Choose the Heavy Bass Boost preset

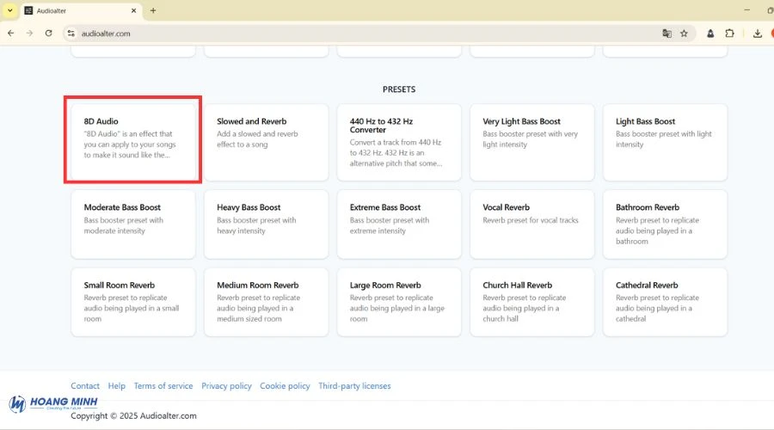click(266, 224)
